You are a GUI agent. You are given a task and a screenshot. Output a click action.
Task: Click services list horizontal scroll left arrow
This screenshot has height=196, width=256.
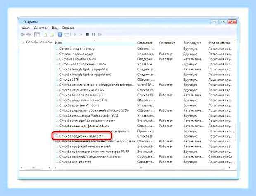56,168
